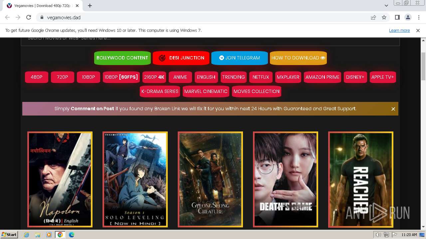426x239 pixels.
Task: Launch Microsoft Edge from taskbar
Action: click(x=72, y=235)
